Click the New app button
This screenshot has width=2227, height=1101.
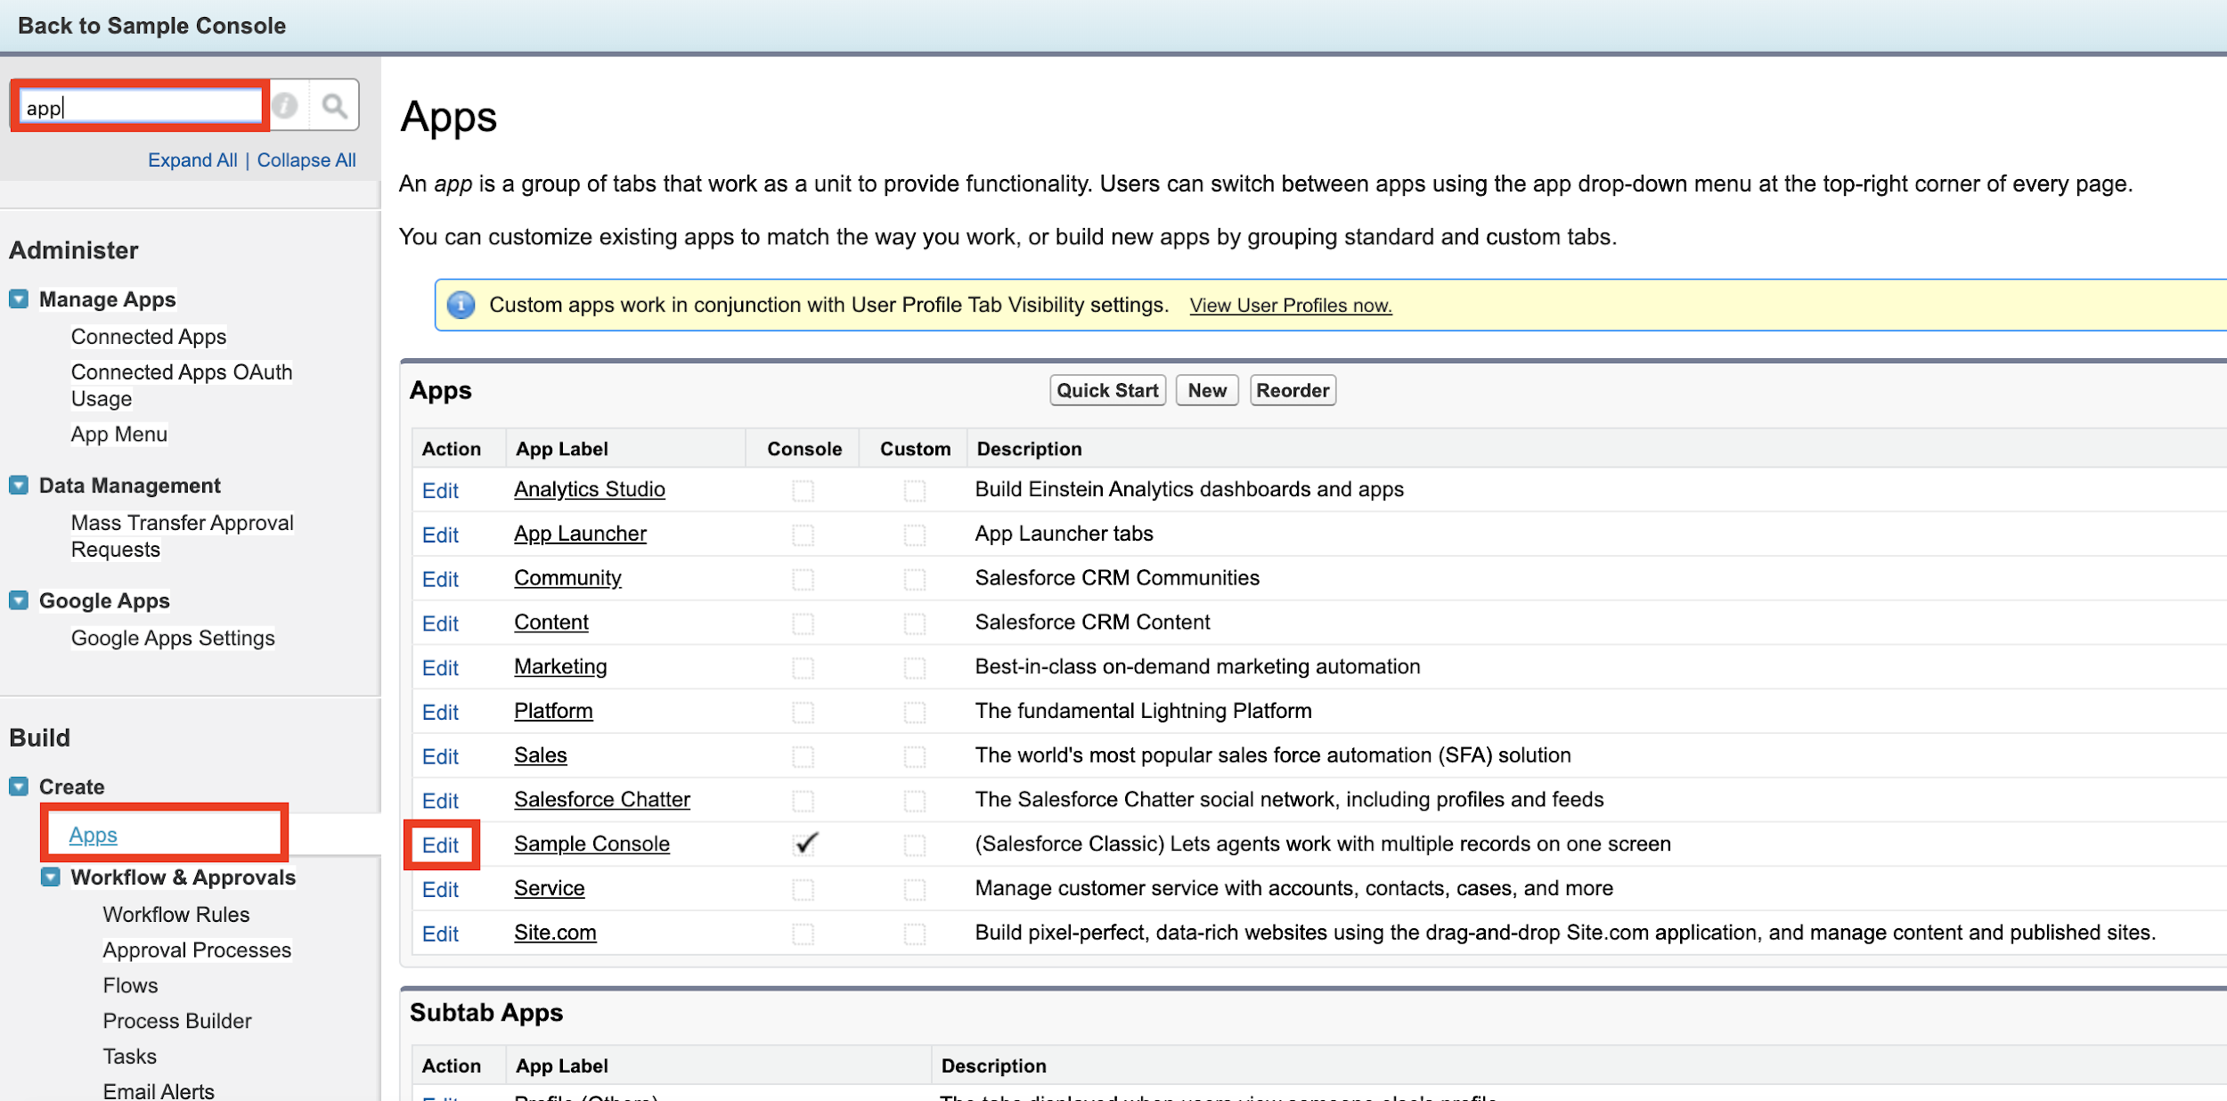1206,390
